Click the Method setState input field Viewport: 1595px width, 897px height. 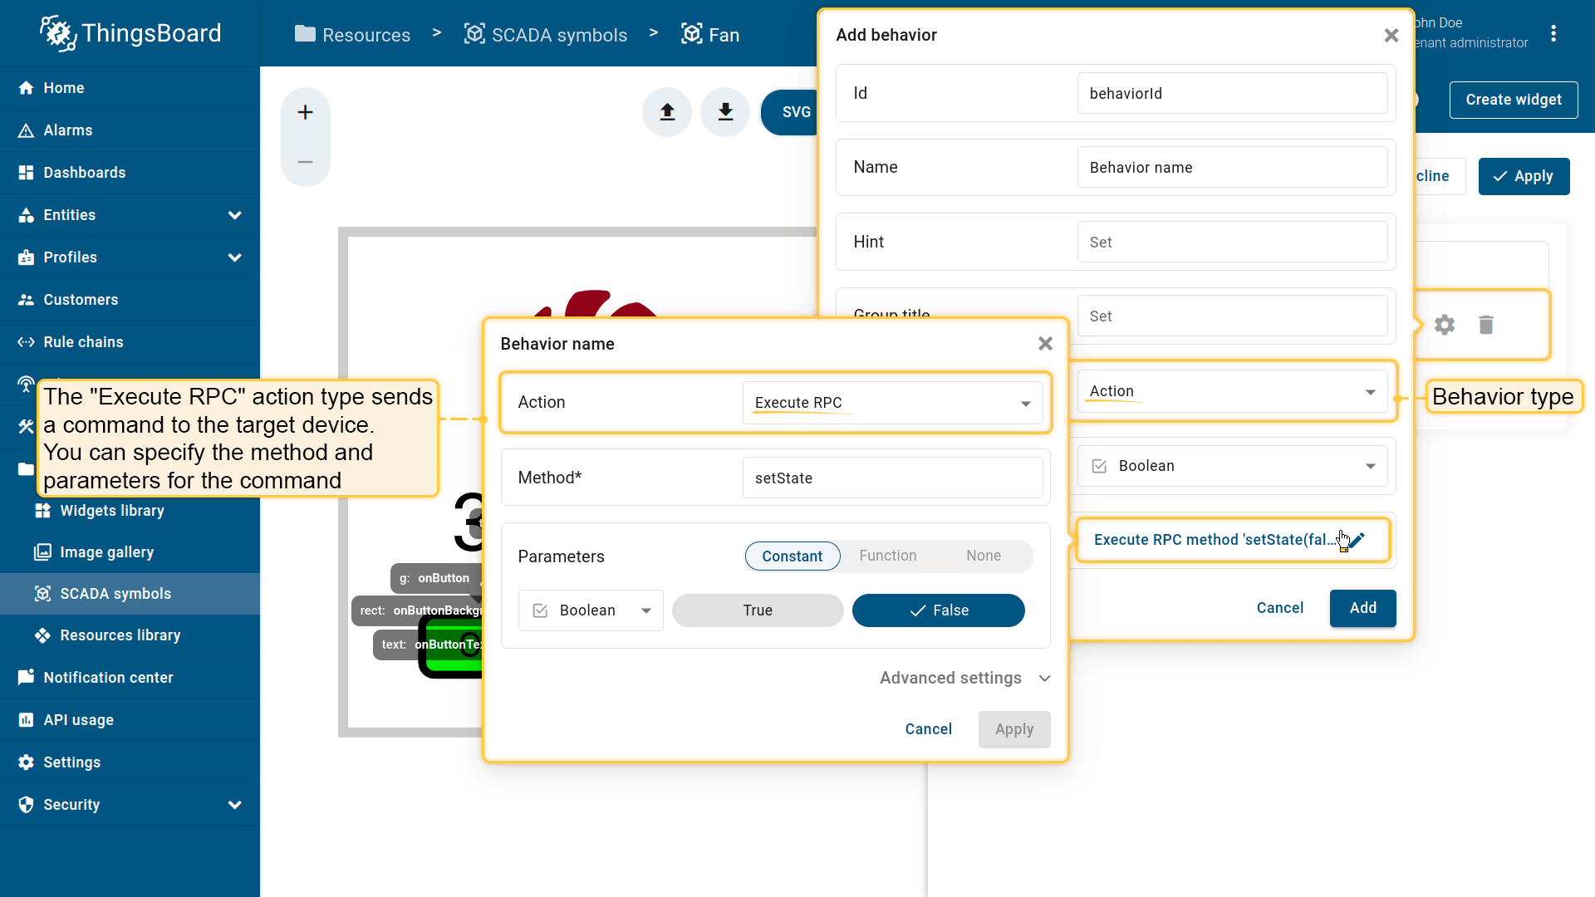click(x=892, y=478)
